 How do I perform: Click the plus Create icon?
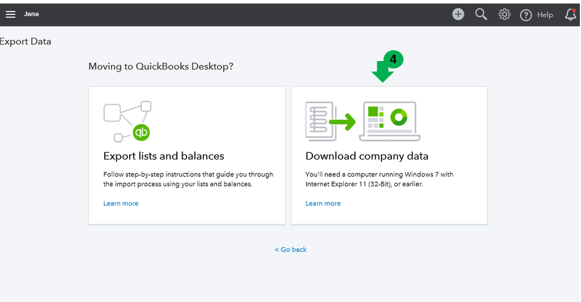click(x=458, y=15)
